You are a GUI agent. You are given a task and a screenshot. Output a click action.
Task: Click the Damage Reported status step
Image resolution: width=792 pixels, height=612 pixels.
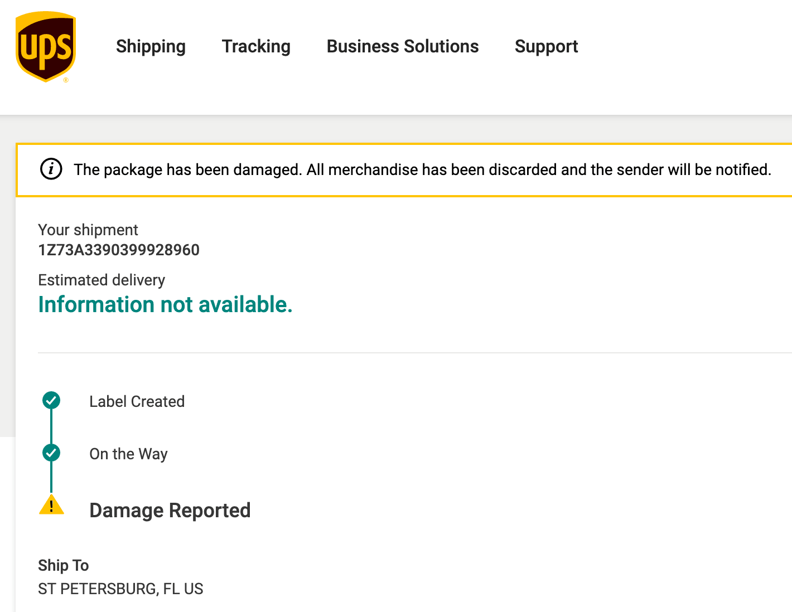(x=170, y=511)
